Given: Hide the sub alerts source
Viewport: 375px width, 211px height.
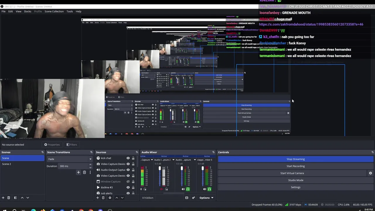Looking at the screenshot, I should coord(128,193).
